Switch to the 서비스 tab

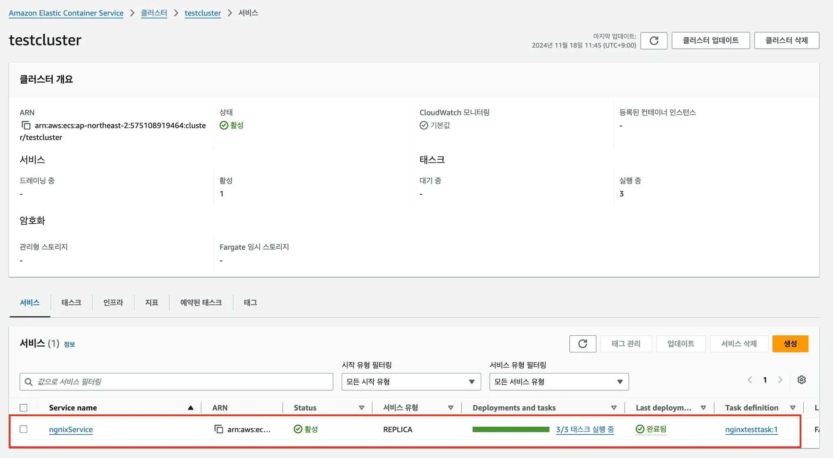[30, 303]
